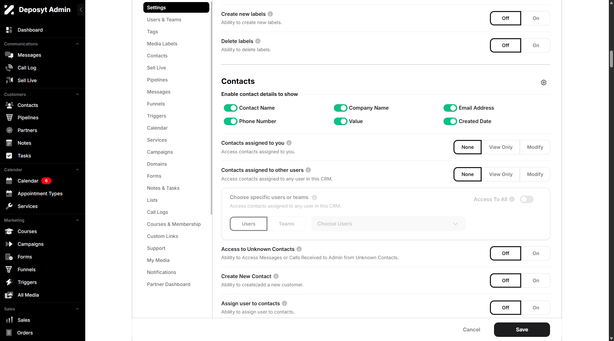Click the Call Log phone icon
The image size is (614, 341).
(9, 68)
